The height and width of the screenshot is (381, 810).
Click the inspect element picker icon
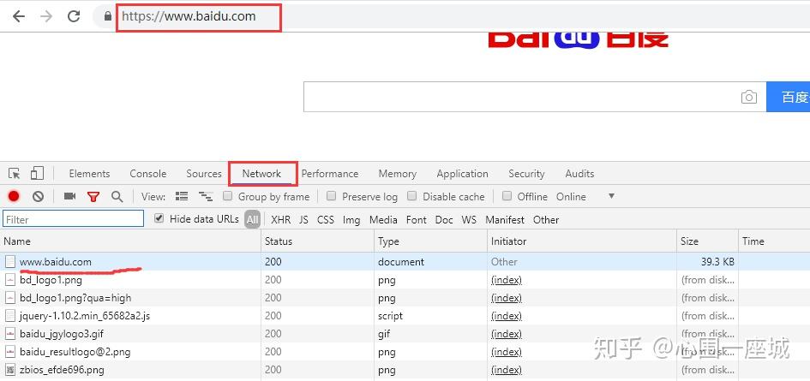tap(15, 174)
